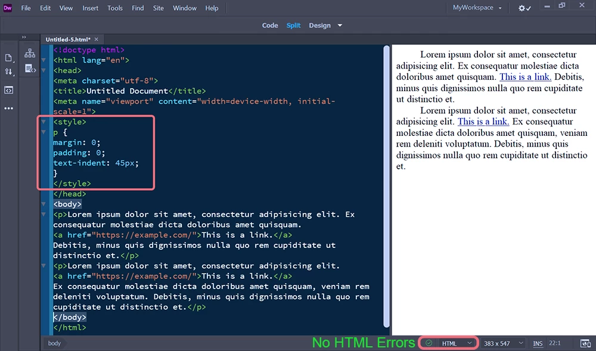Collapse the body tag code block
Image resolution: width=596 pixels, height=351 pixels.
(44, 204)
